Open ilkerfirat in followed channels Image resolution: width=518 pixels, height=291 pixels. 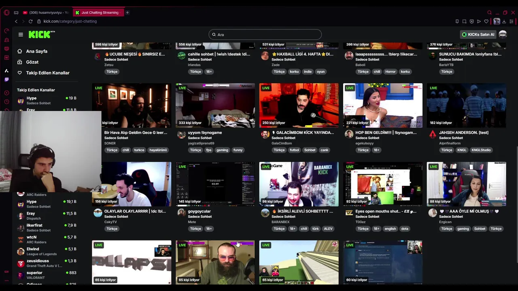click(x=47, y=228)
